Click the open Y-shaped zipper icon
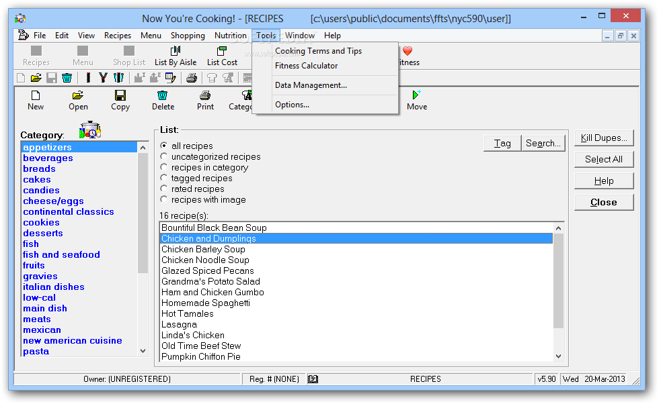 click(104, 78)
